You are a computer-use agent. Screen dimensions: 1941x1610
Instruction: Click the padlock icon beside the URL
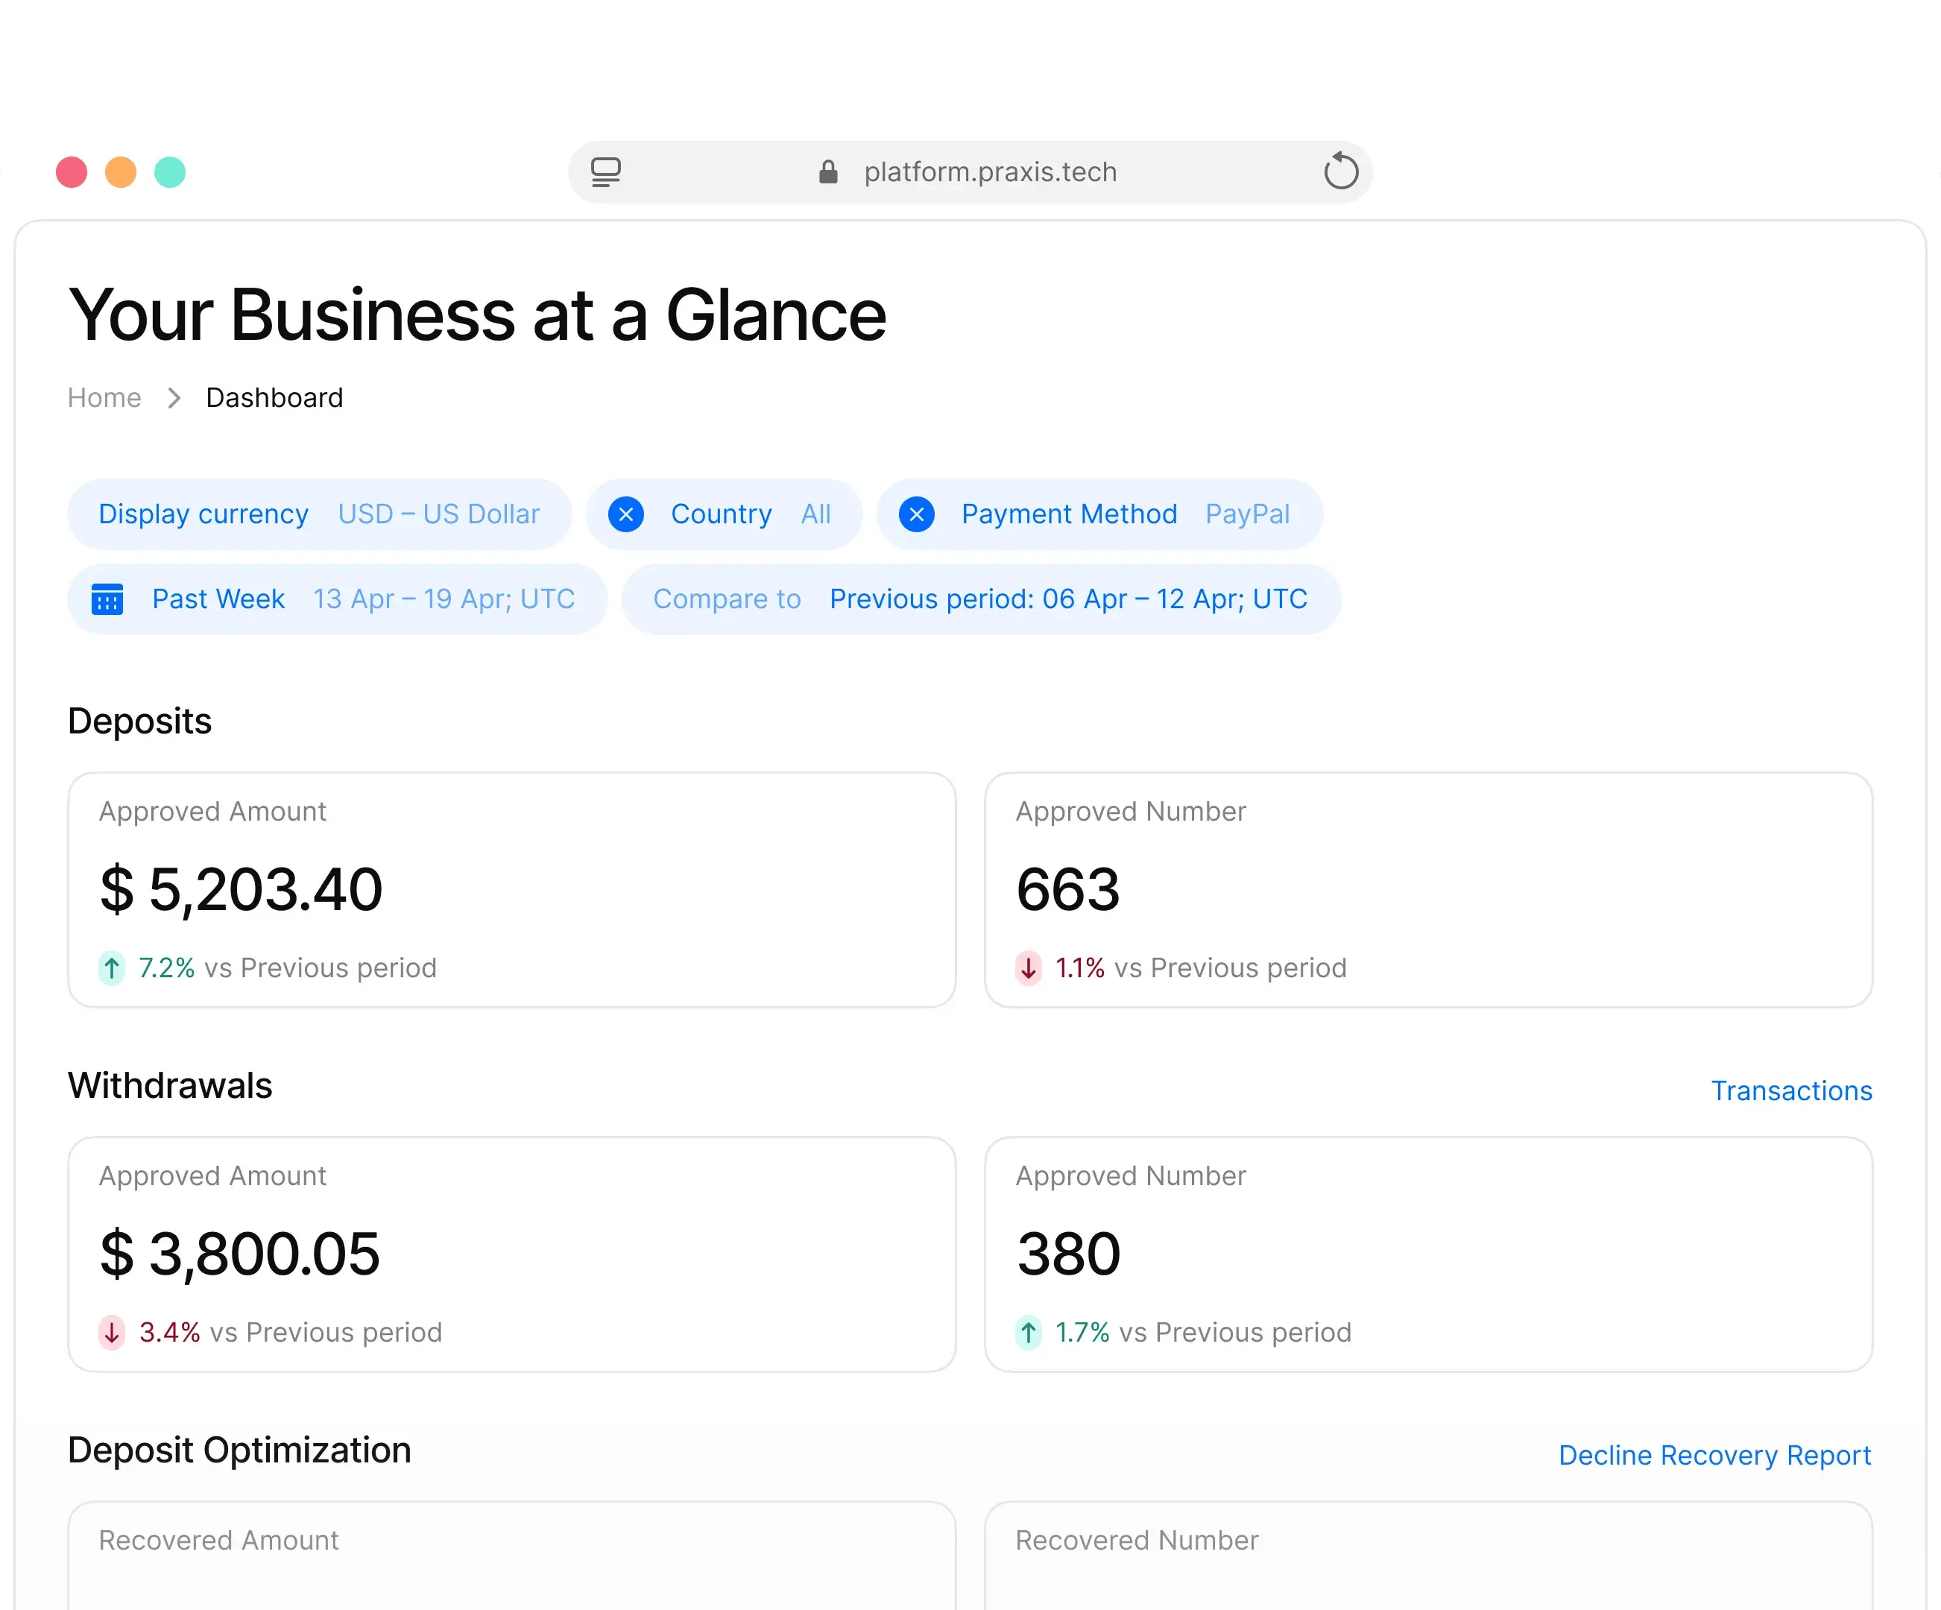coord(828,172)
